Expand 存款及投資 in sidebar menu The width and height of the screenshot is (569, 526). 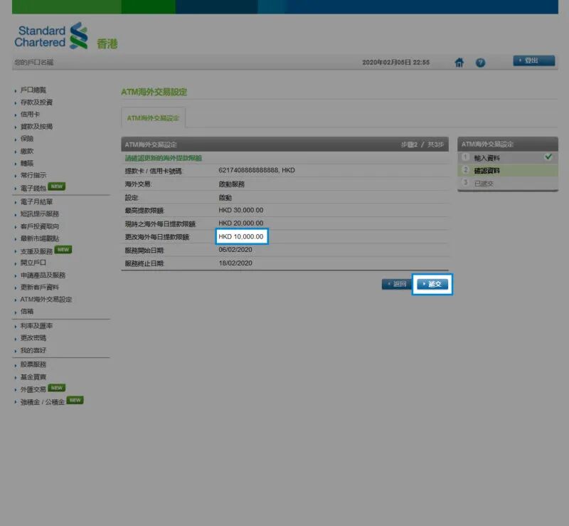pos(36,102)
